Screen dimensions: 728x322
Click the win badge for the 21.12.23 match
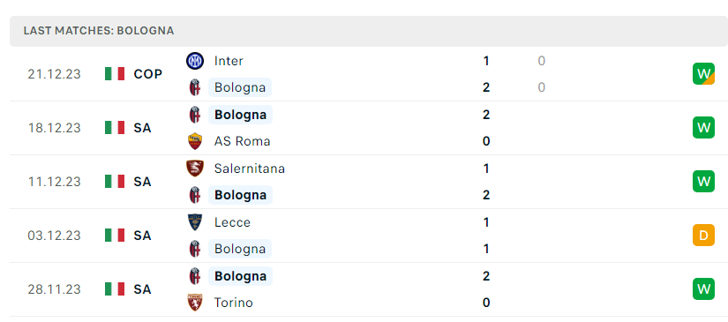pos(703,74)
